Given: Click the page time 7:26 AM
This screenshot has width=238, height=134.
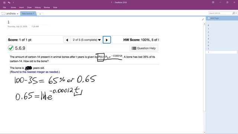Looking at the screenshot, I should (35, 26).
